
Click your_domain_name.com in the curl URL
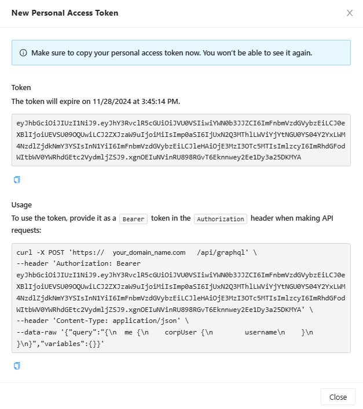149,252
